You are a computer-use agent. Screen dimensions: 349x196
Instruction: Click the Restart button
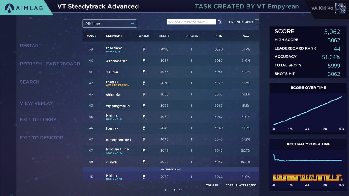click(x=31, y=46)
